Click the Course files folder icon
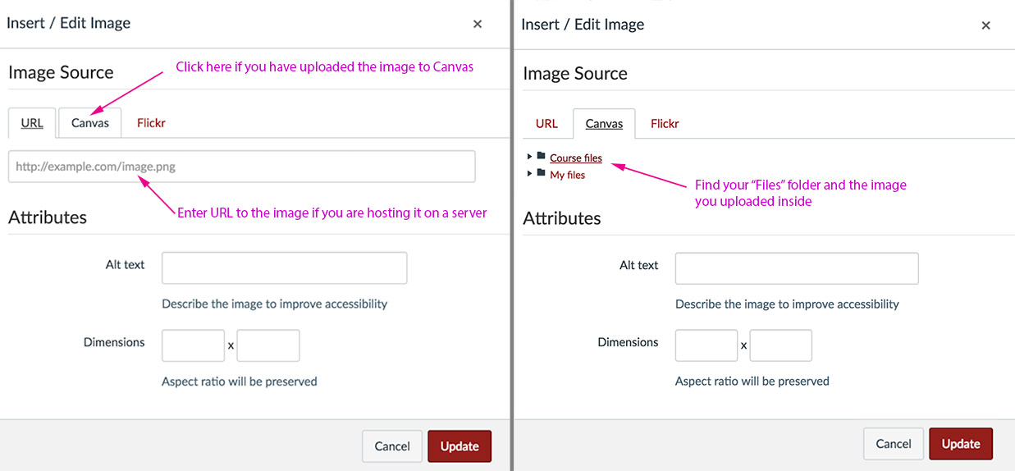 tap(542, 156)
